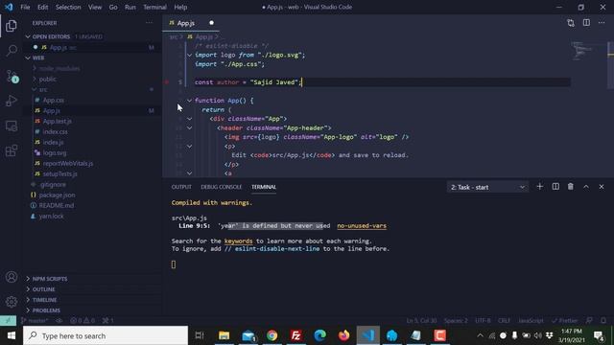This screenshot has height=345, width=614.
Task: Split the terminal
Action: coord(555,187)
